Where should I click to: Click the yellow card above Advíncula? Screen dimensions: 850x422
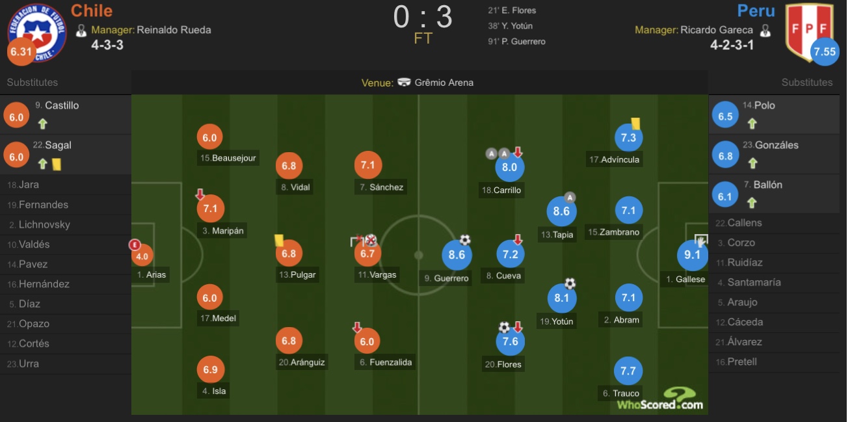[635, 124]
